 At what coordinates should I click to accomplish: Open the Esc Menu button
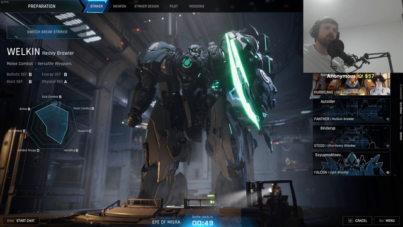(387, 221)
